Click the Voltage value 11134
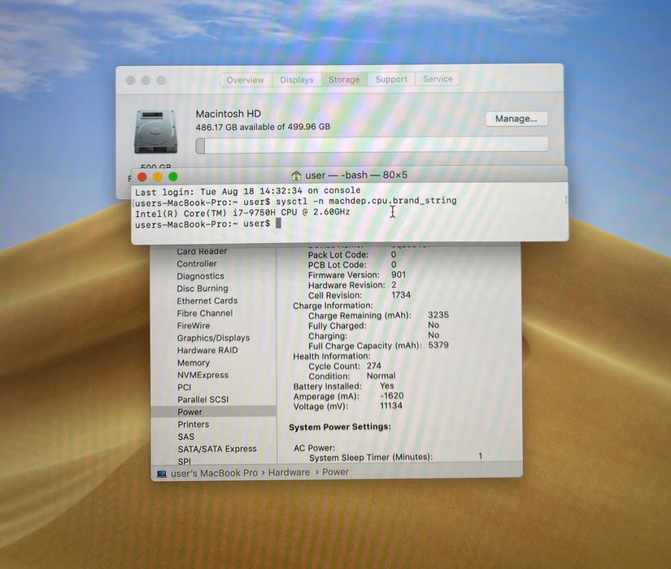Viewport: 671px width, 569px height. (391, 405)
